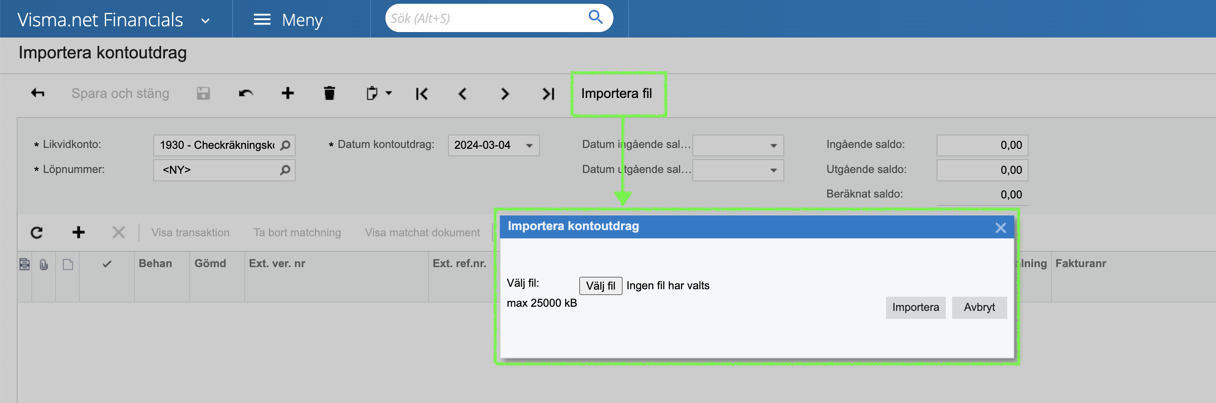The width and height of the screenshot is (1216, 403).
Task: Click the Importera button in dialog
Action: pos(915,307)
